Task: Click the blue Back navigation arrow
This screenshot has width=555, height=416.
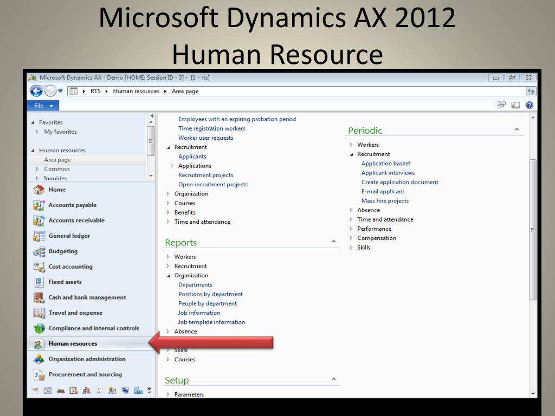Action: [36, 91]
